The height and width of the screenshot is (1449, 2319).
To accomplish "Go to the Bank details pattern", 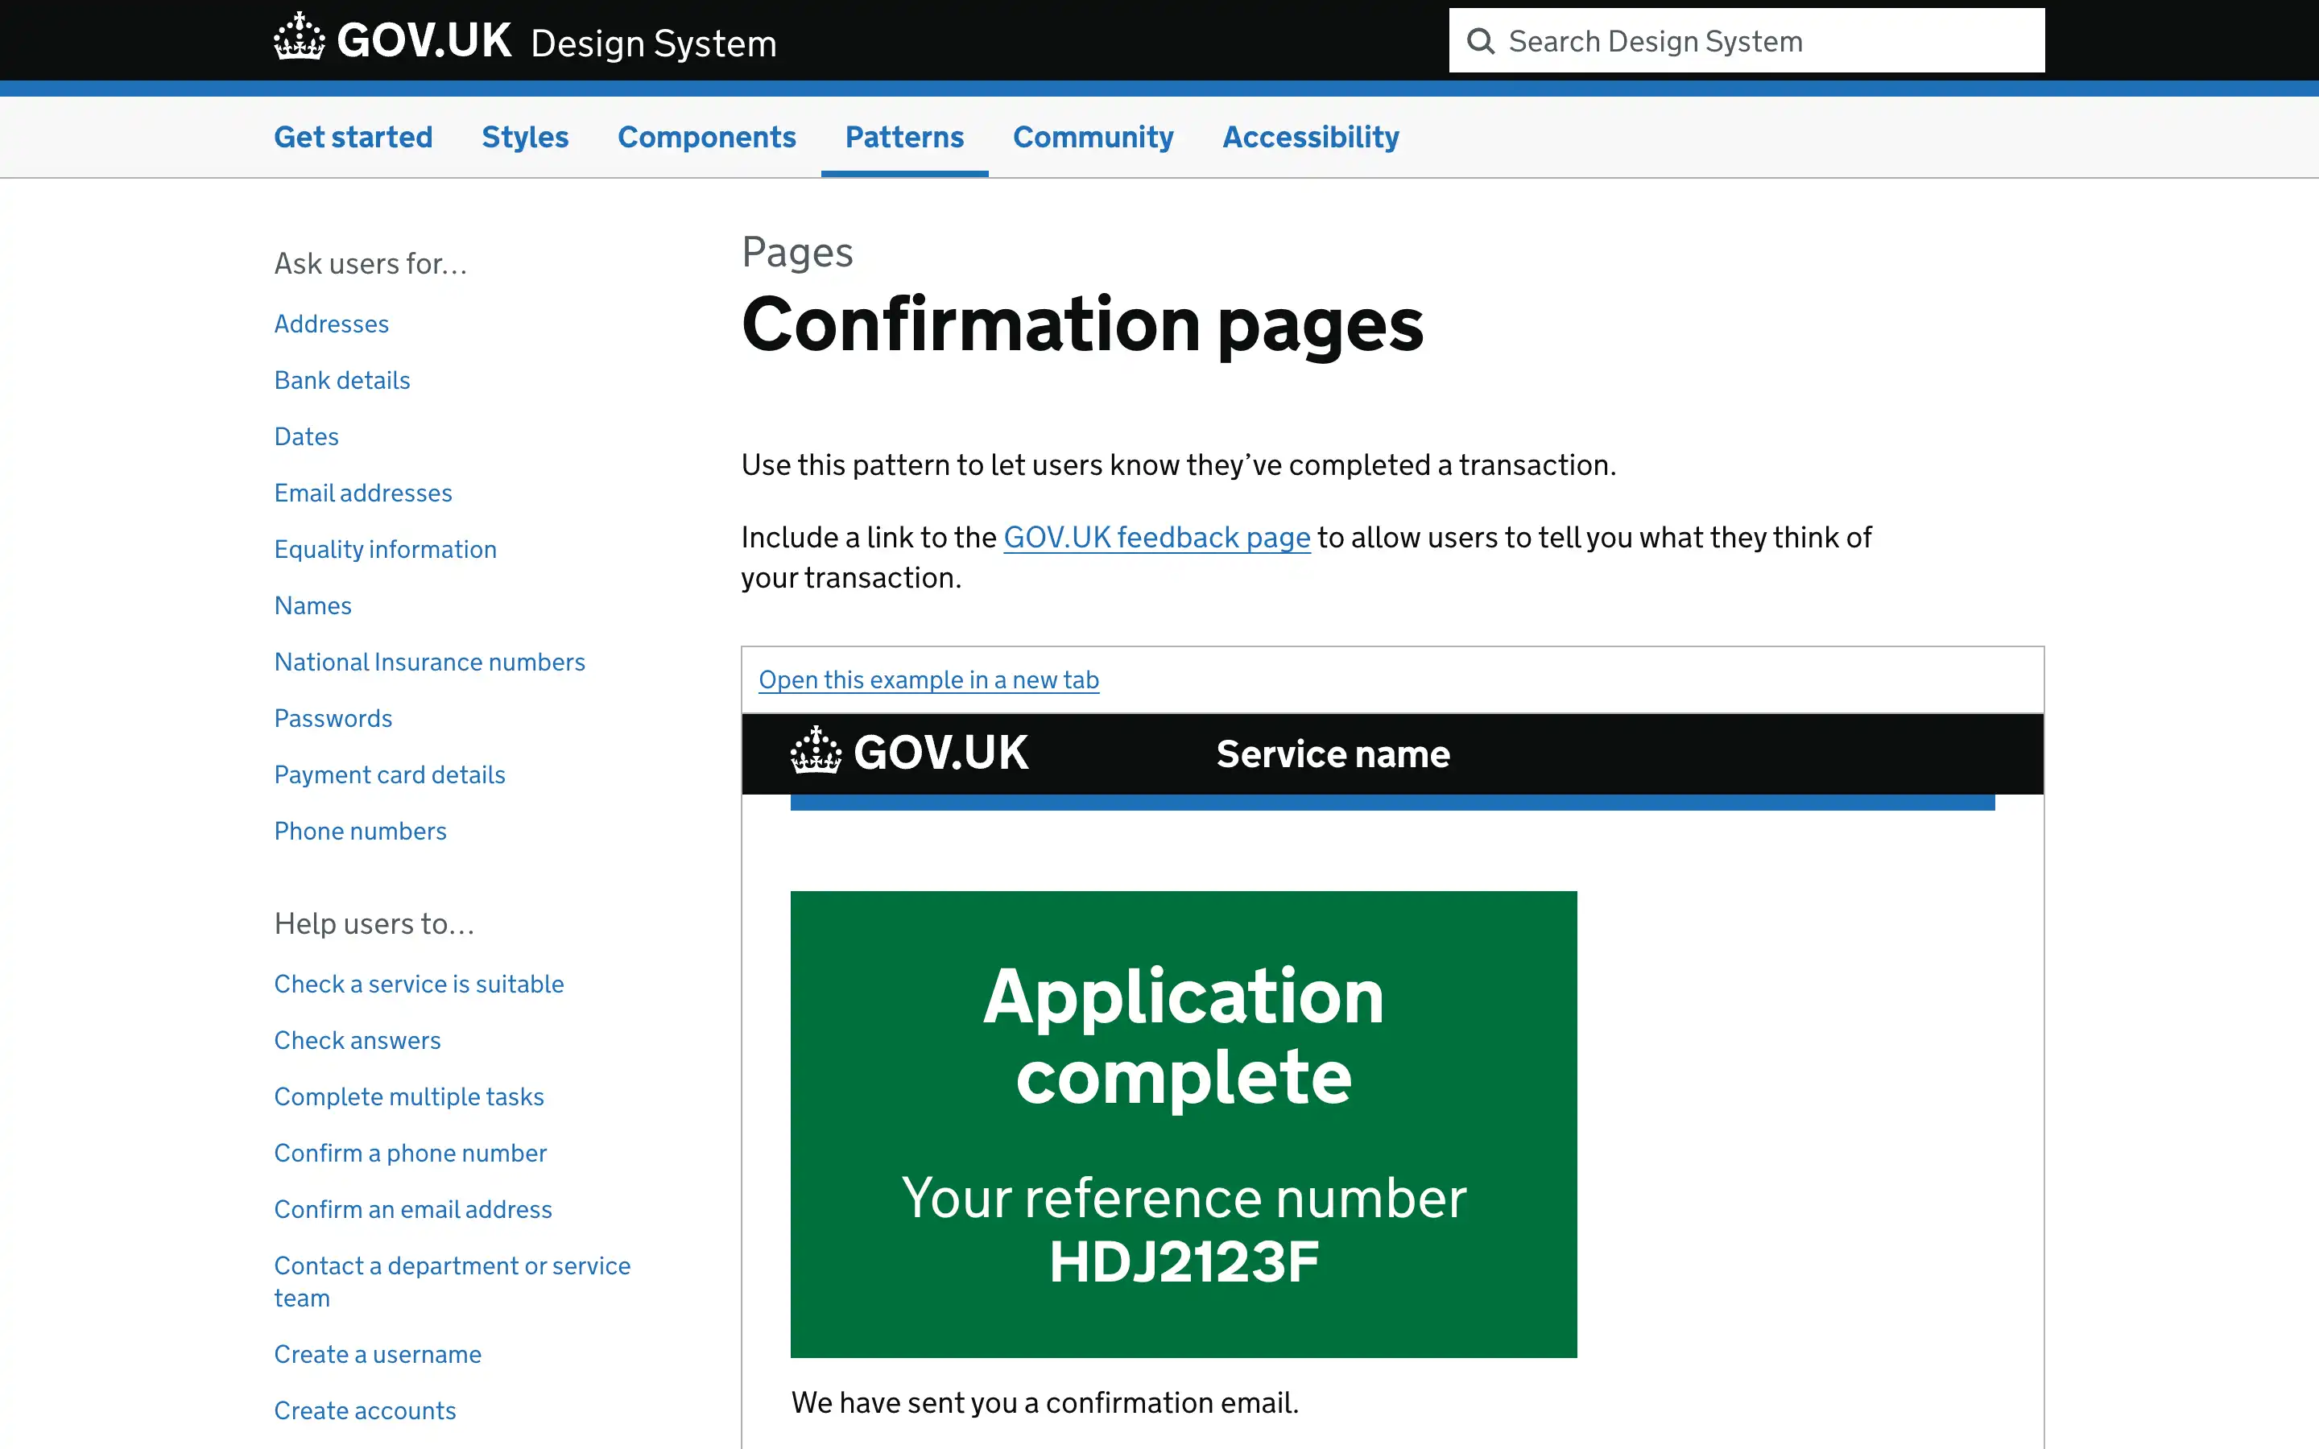I will pyautogui.click(x=341, y=381).
